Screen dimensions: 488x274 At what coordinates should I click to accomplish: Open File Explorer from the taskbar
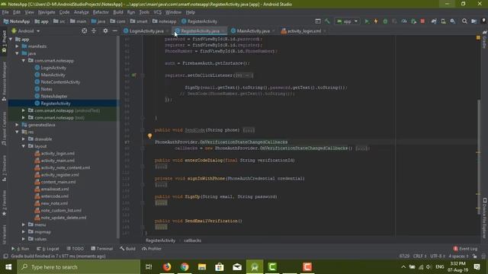coord(202,267)
